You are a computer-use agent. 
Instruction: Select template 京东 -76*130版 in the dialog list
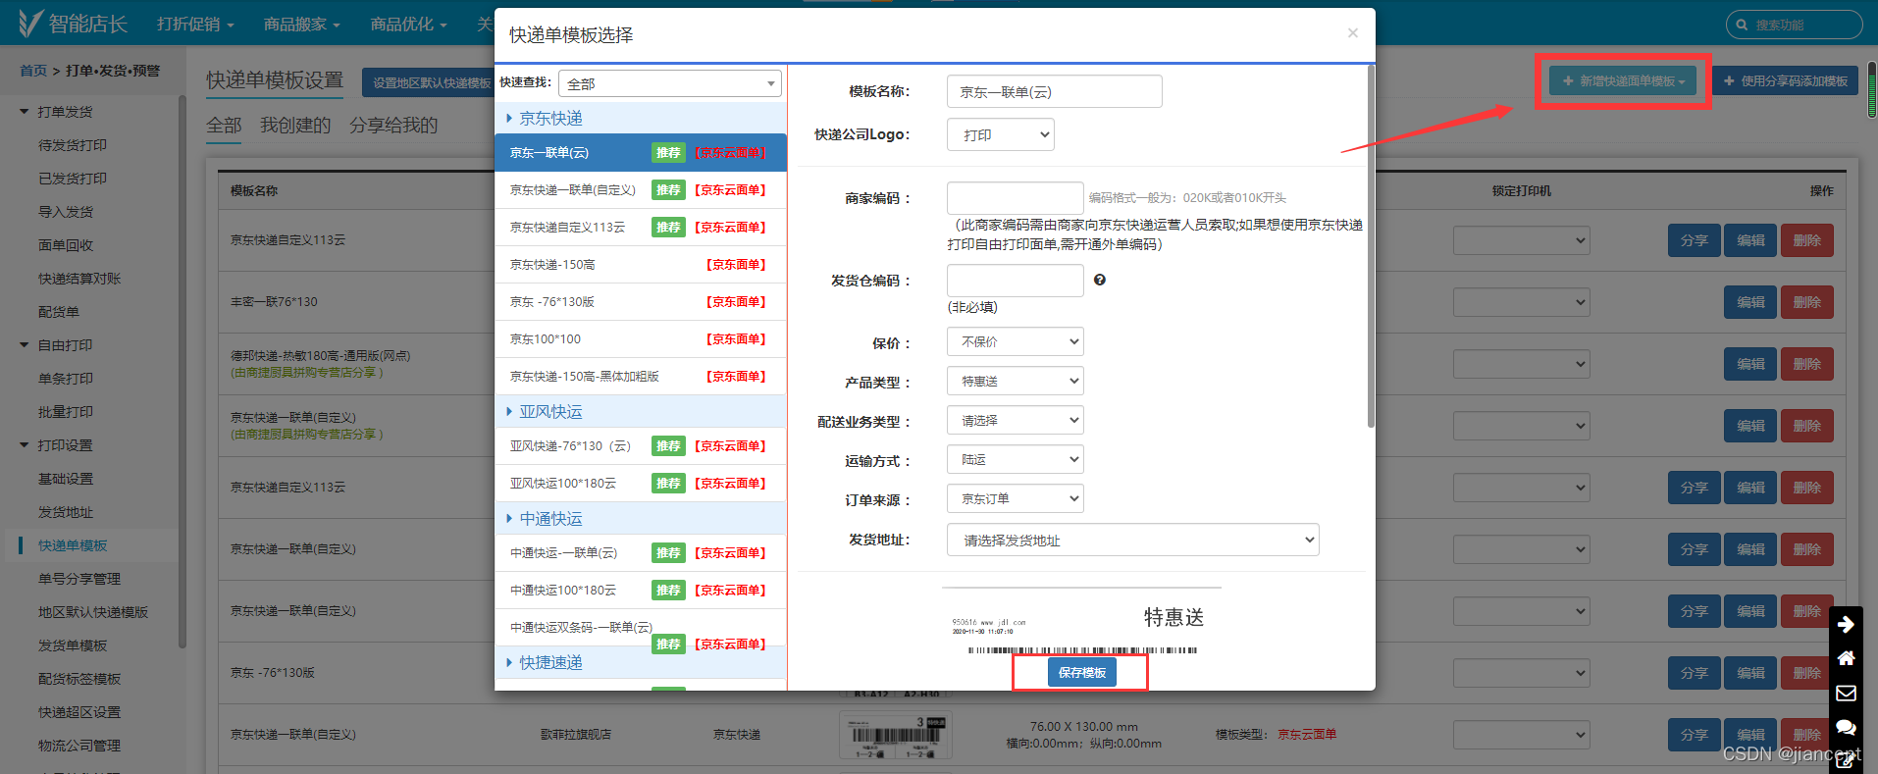tap(641, 302)
